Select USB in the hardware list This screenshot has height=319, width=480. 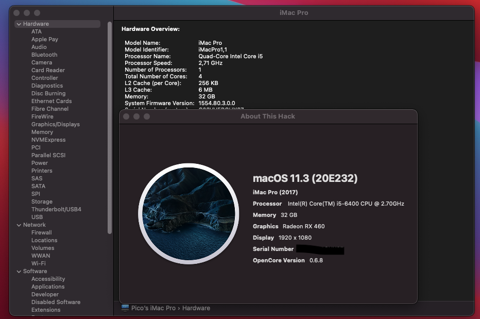(x=37, y=217)
